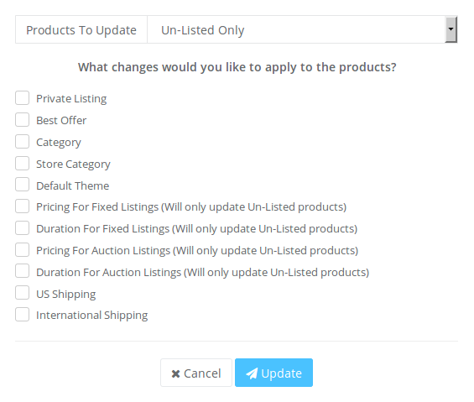Select the US Shipping checkbox
This screenshot has height=402, width=474.
(x=23, y=293)
